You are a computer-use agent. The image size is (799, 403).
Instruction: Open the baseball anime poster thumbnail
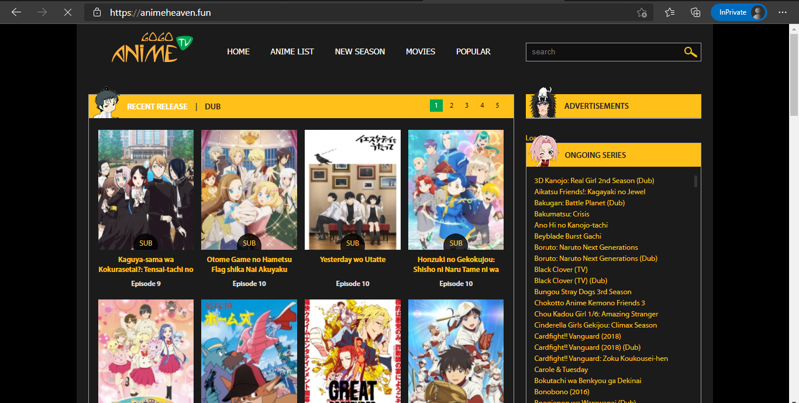tap(456, 351)
